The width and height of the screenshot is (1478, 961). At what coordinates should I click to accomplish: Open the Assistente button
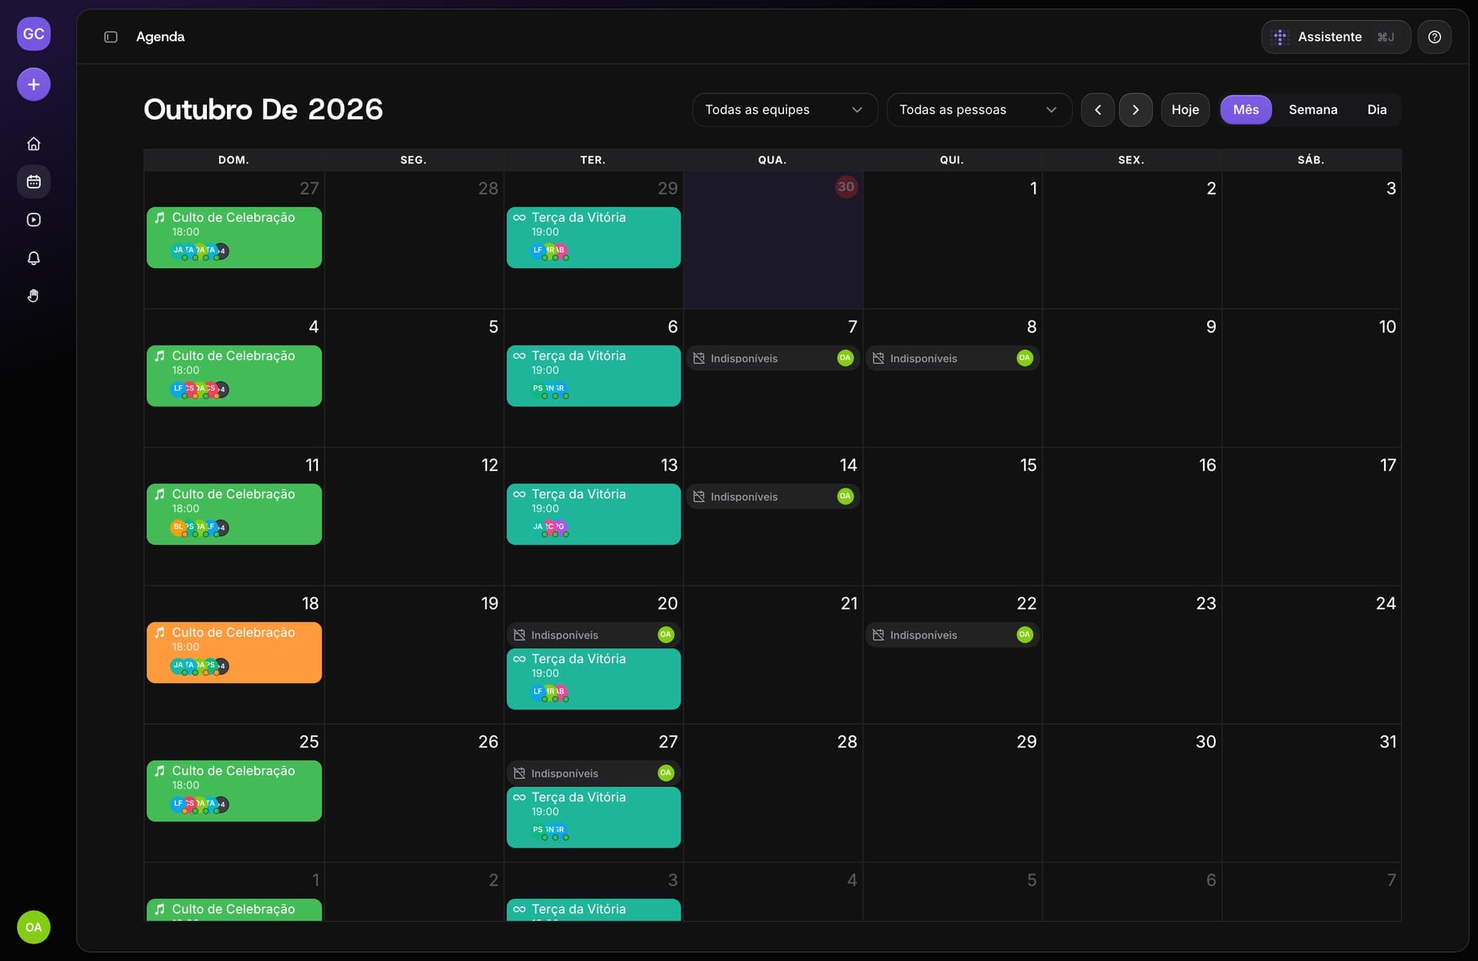1336,37
